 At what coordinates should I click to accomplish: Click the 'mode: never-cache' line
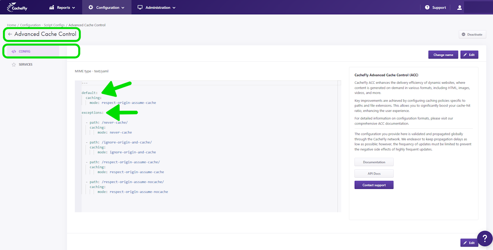click(x=115, y=132)
